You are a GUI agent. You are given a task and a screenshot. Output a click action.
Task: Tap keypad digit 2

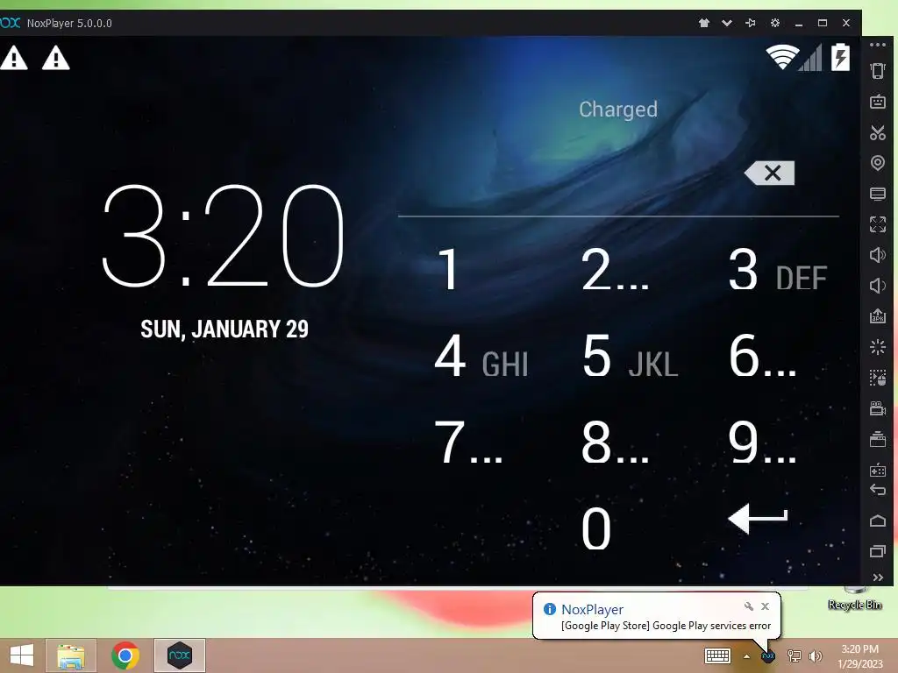coord(615,269)
